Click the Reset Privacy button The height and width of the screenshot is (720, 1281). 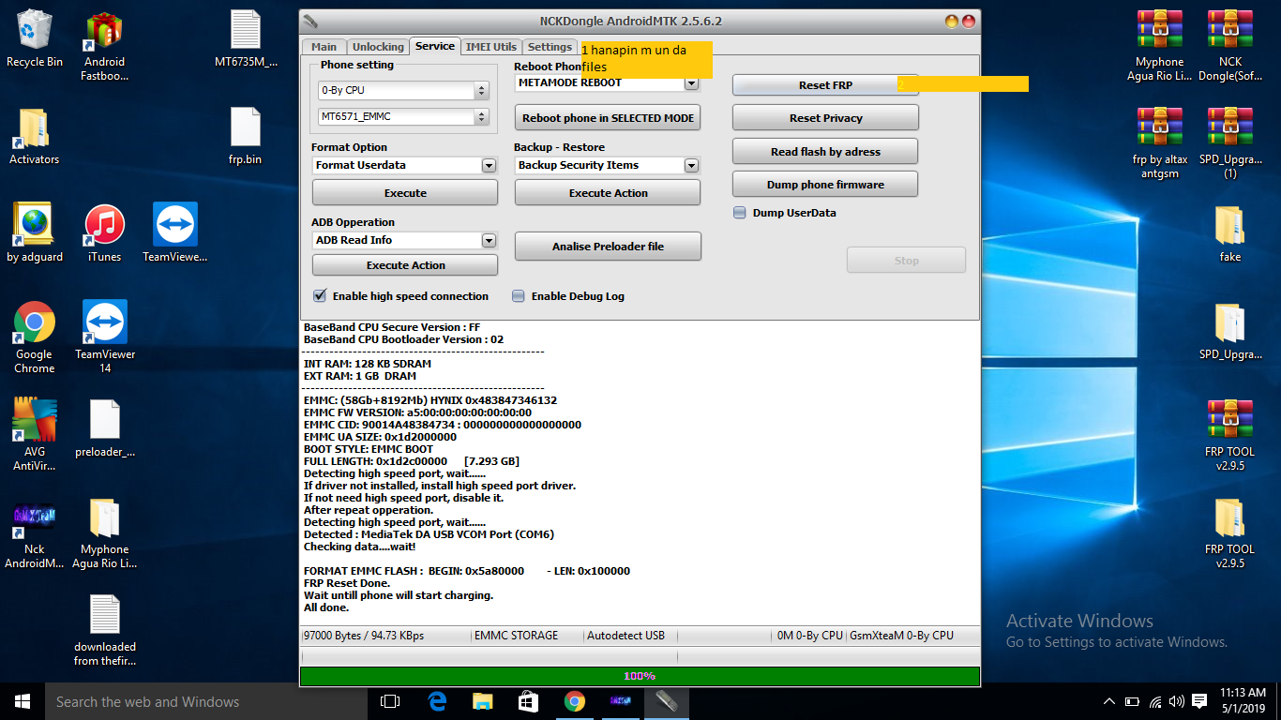(825, 118)
